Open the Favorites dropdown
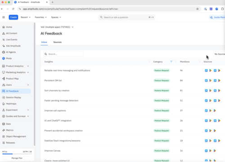The image size is (225, 162). point(40,18)
